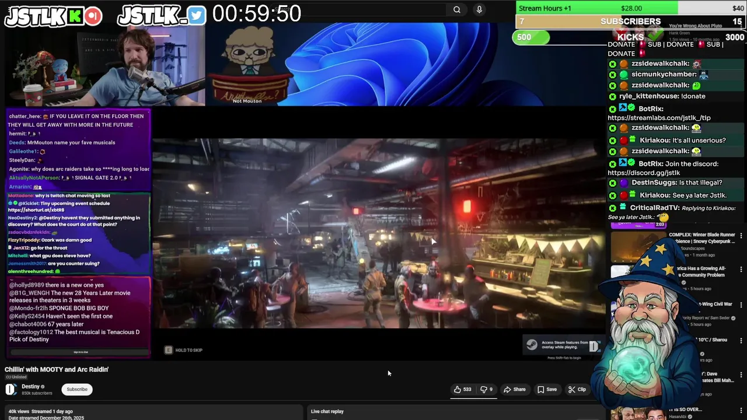
Task: Click the 00:59:50 stream timer
Action: point(257,13)
